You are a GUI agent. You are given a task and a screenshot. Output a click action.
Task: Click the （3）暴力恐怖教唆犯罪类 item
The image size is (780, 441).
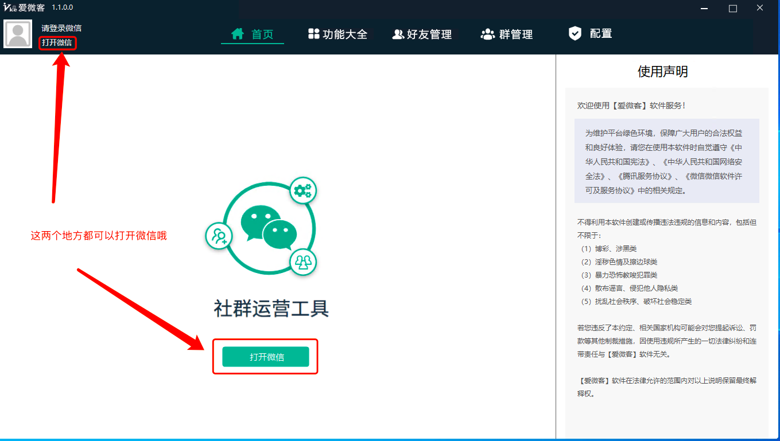(x=618, y=275)
